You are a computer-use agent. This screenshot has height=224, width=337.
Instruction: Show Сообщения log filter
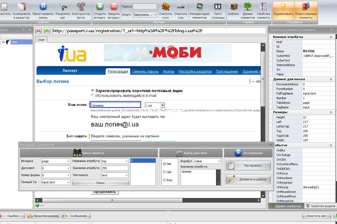tap(76, 216)
